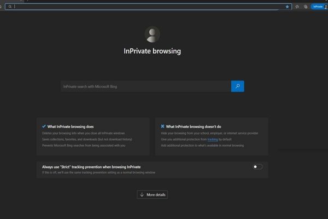Click the blue search button
This screenshot has width=328, height=219.
237,86
